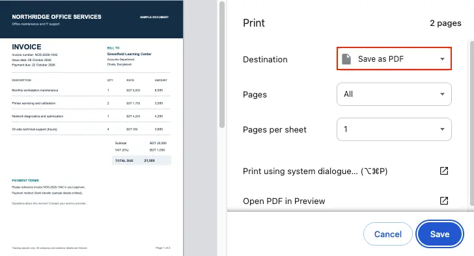Click the 'TOTAL DUE' amount box in preview
474x256 pixels.
pos(141,160)
